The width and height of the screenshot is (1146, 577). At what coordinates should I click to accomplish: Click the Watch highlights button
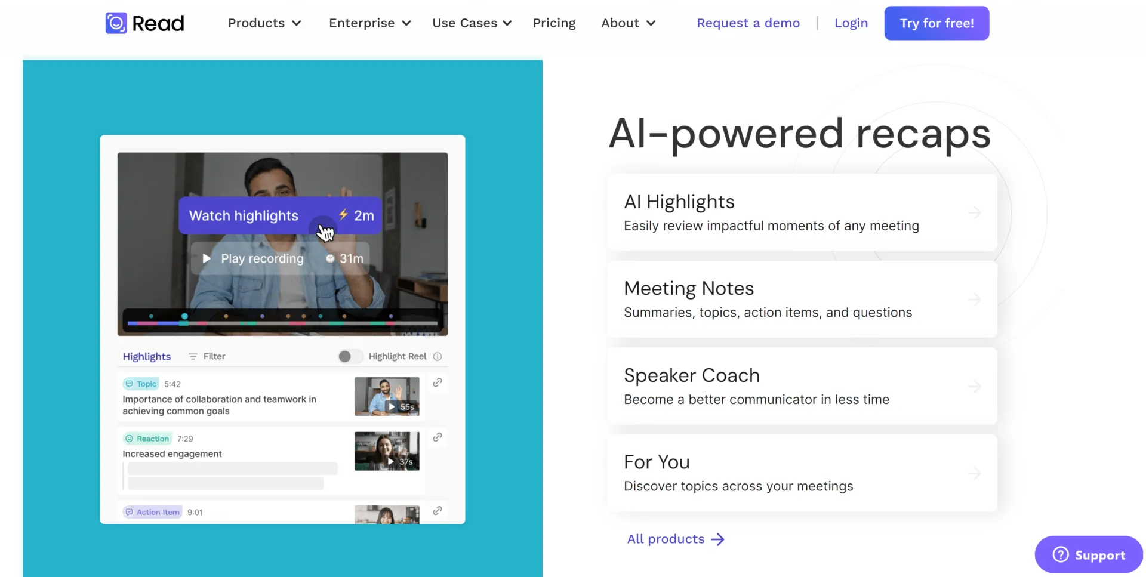[280, 215]
